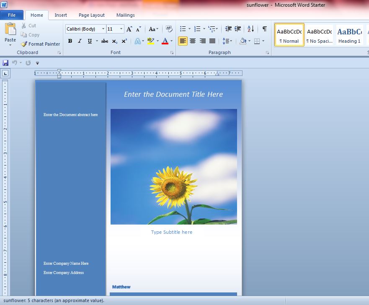Apply italic formatting
This screenshot has height=305, width=369.
pyautogui.click(x=80, y=41)
